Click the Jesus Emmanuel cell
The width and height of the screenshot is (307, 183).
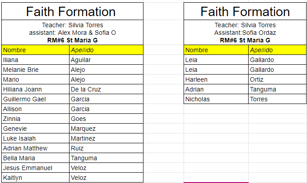[x=35, y=168]
